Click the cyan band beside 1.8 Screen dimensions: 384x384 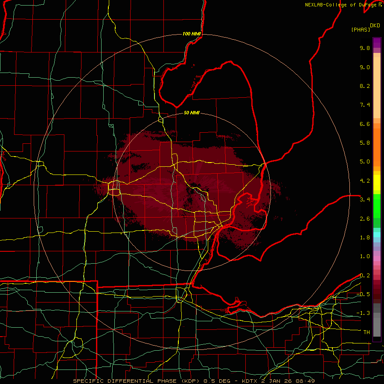(x=377, y=235)
